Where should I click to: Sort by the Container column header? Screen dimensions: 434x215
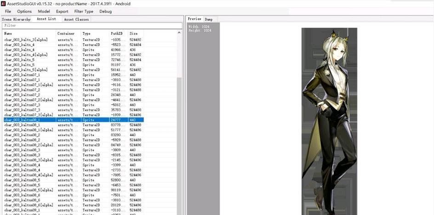pos(68,34)
